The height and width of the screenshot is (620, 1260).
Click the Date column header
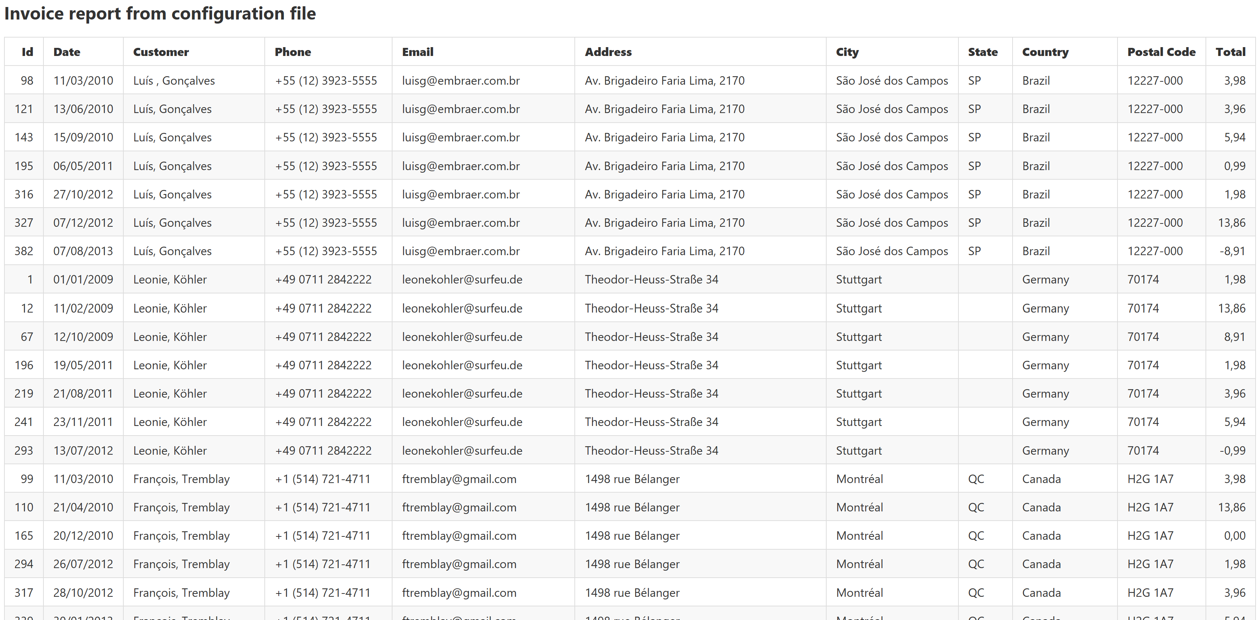click(67, 52)
